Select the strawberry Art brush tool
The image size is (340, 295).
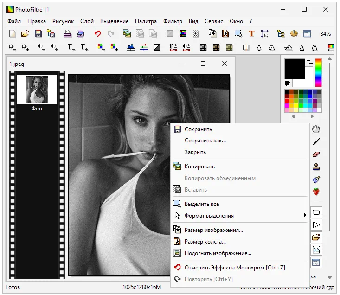316,192
